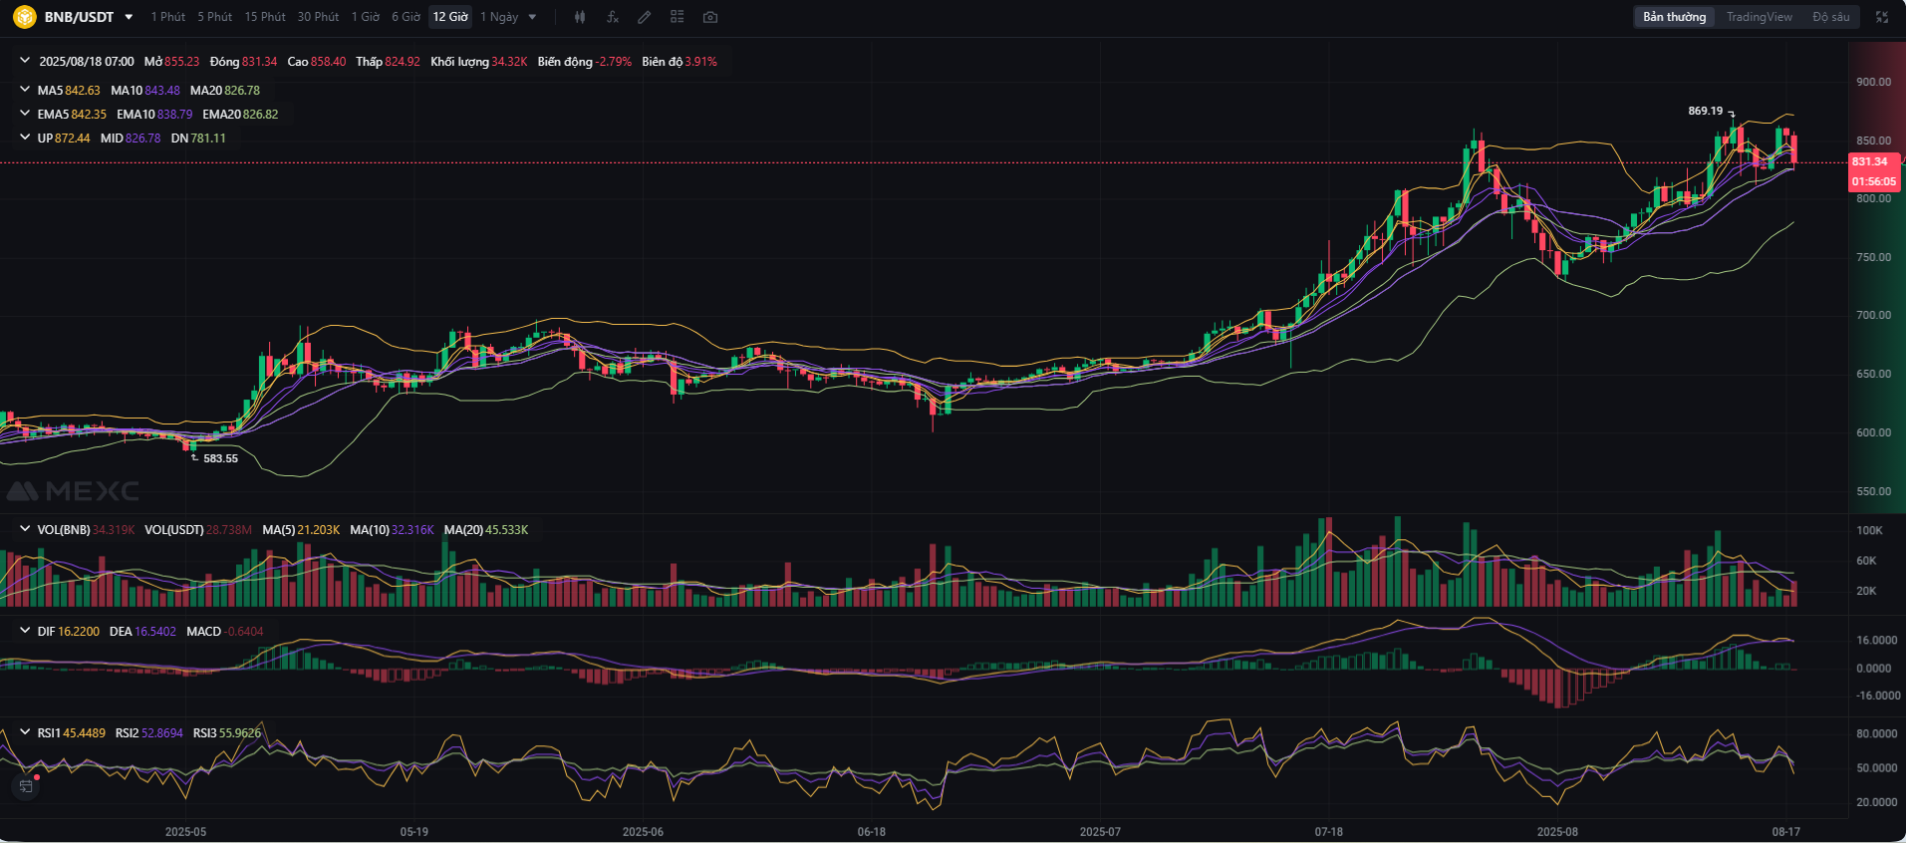
Task: Select the 6 Giờ timeframe
Action: [x=406, y=17]
